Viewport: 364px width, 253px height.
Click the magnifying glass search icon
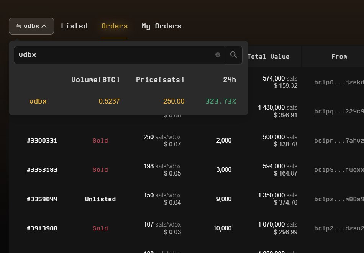click(x=233, y=55)
